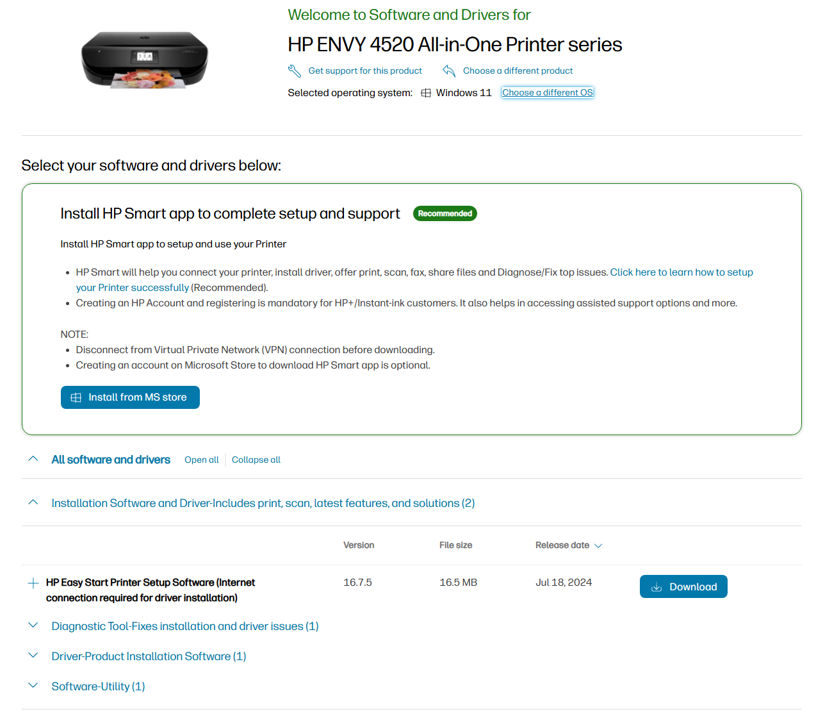Click the wrench icon beside Get support
The image size is (816, 714).
(295, 71)
